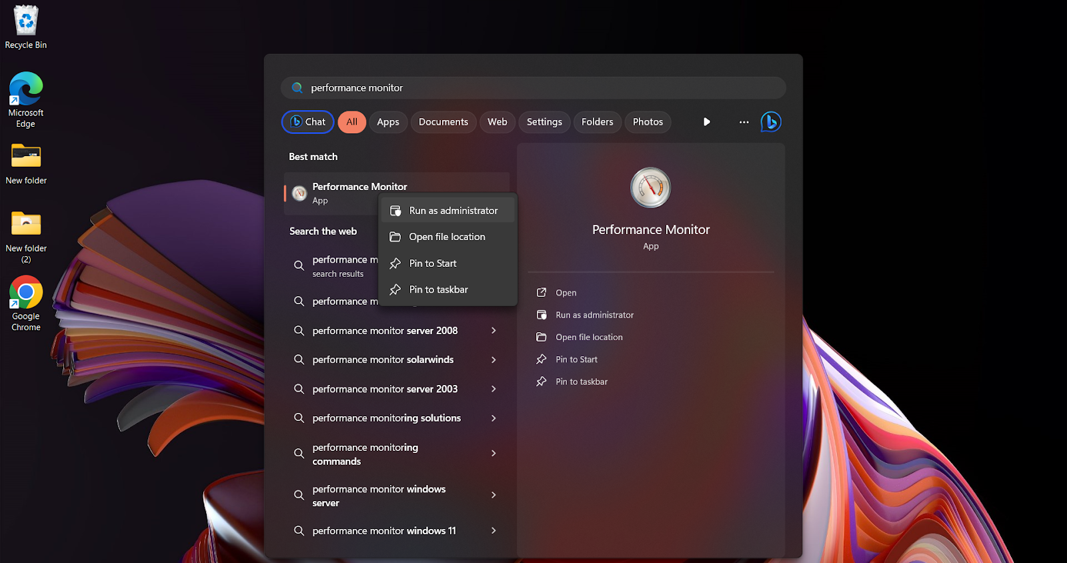The width and height of the screenshot is (1067, 563).
Task: Show more filters with the play arrow
Action: (707, 122)
